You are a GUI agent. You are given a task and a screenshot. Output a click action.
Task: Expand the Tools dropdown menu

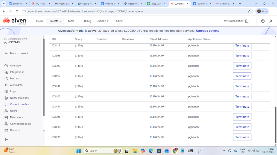pyautogui.click(x=72, y=21)
